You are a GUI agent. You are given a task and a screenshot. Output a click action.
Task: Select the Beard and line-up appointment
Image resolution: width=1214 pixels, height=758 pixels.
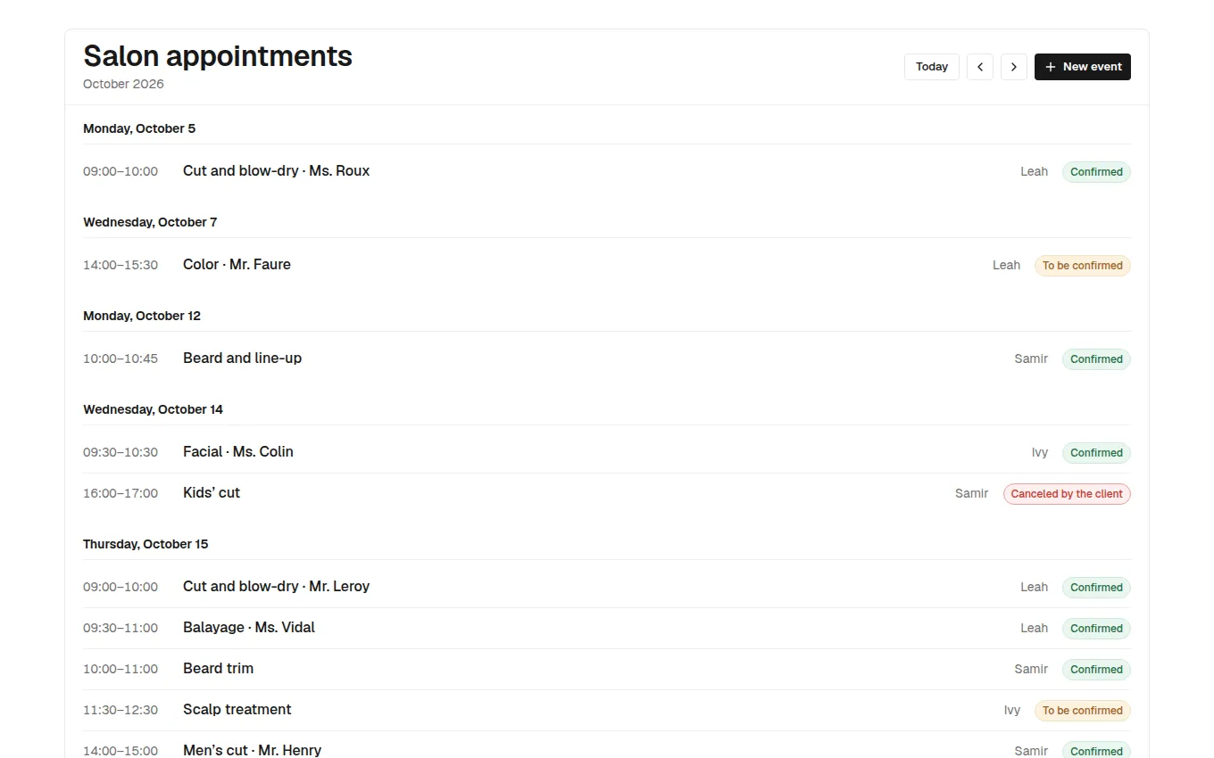tap(607, 358)
